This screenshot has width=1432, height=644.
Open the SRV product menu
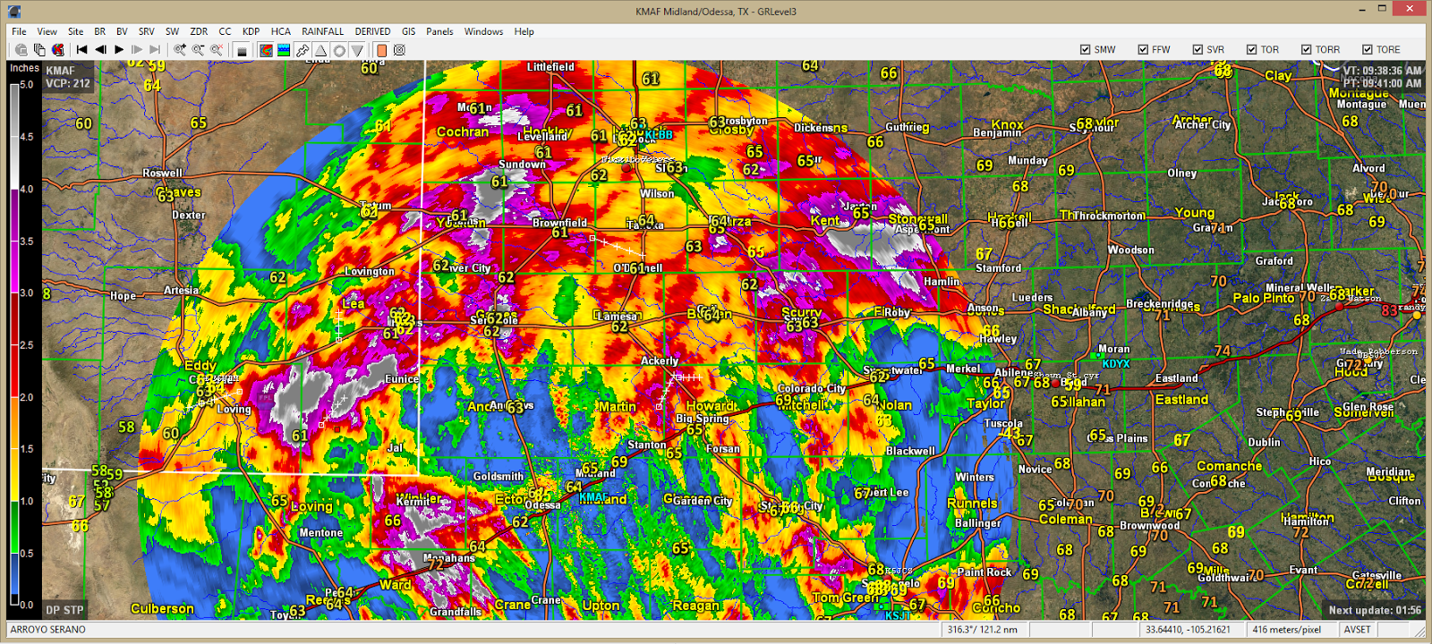tap(147, 31)
